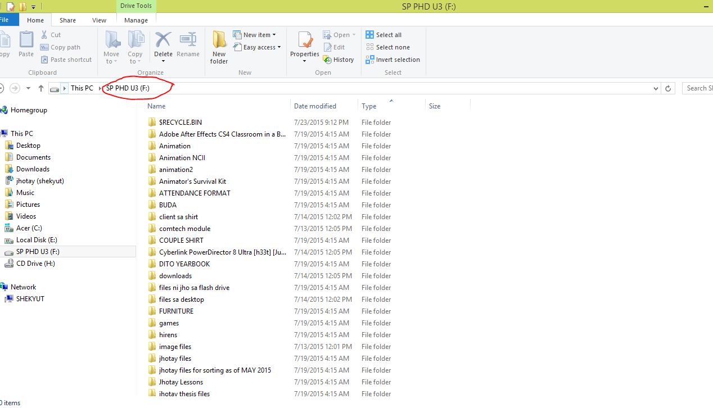Open the address bar history dropdown
Image resolution: width=713 pixels, height=408 pixels.
coord(655,88)
